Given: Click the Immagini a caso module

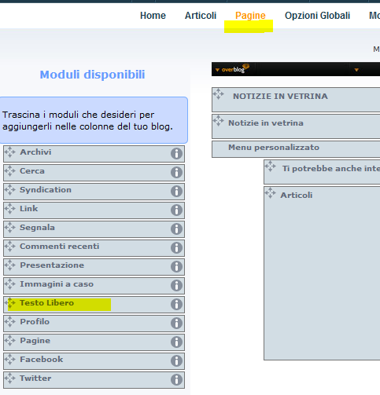Looking at the screenshot, I should pos(94,286).
